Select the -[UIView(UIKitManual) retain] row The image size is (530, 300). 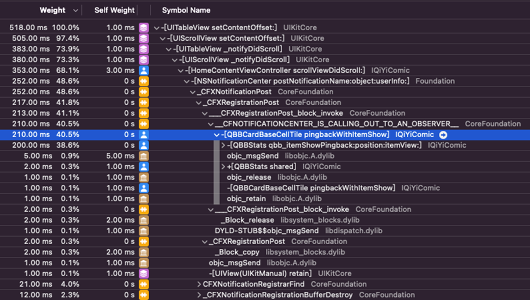(265, 274)
